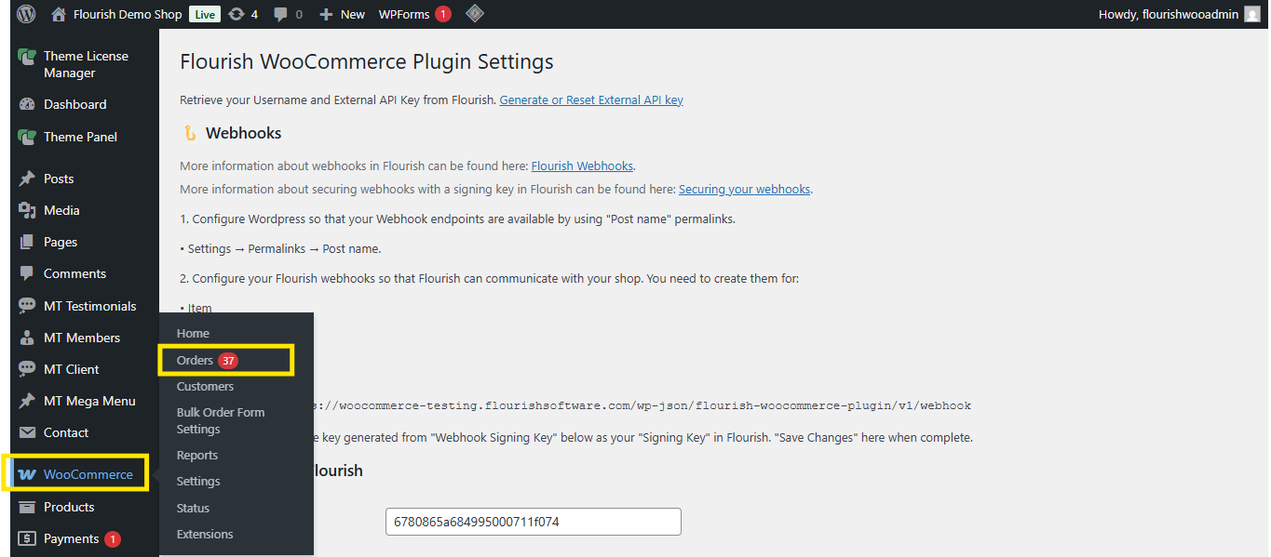
Task: Click the Media label in sidebar
Action: tap(61, 210)
